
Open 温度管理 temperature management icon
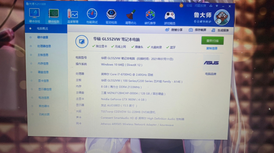[x=73, y=16]
